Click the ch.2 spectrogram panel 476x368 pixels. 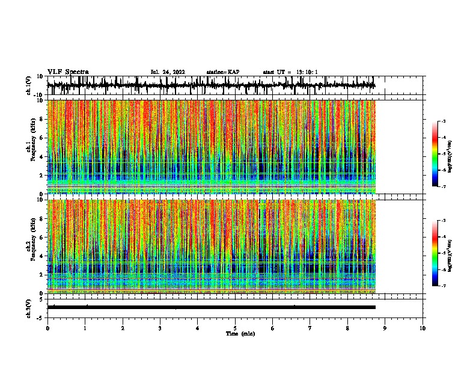pyautogui.click(x=212, y=247)
